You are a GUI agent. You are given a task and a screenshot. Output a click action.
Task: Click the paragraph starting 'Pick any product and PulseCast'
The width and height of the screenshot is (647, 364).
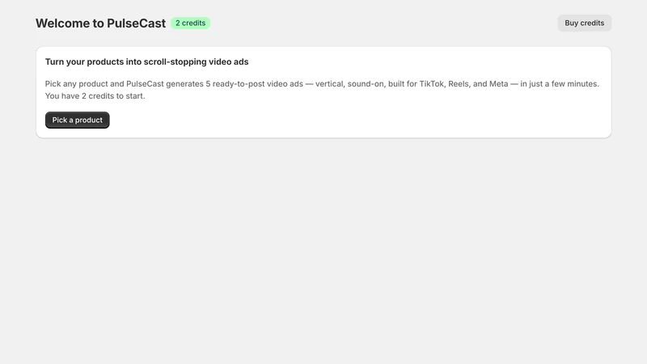pos(322,90)
